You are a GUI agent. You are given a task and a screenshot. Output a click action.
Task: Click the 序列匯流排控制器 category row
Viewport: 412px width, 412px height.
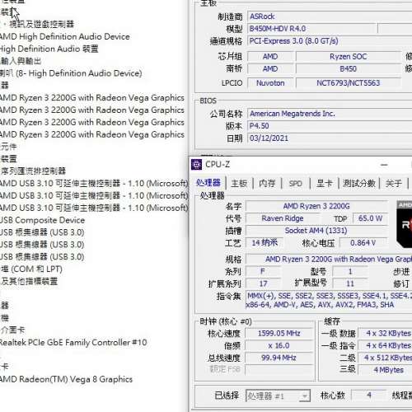click(x=33, y=171)
